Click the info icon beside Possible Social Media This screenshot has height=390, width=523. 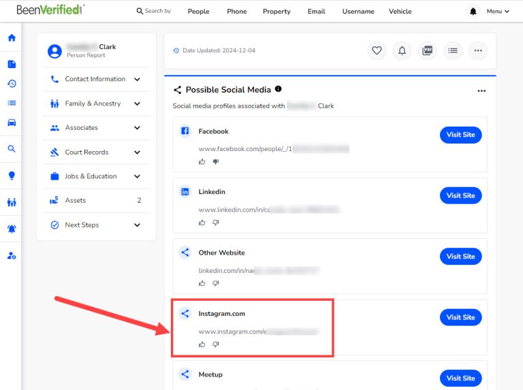click(279, 89)
